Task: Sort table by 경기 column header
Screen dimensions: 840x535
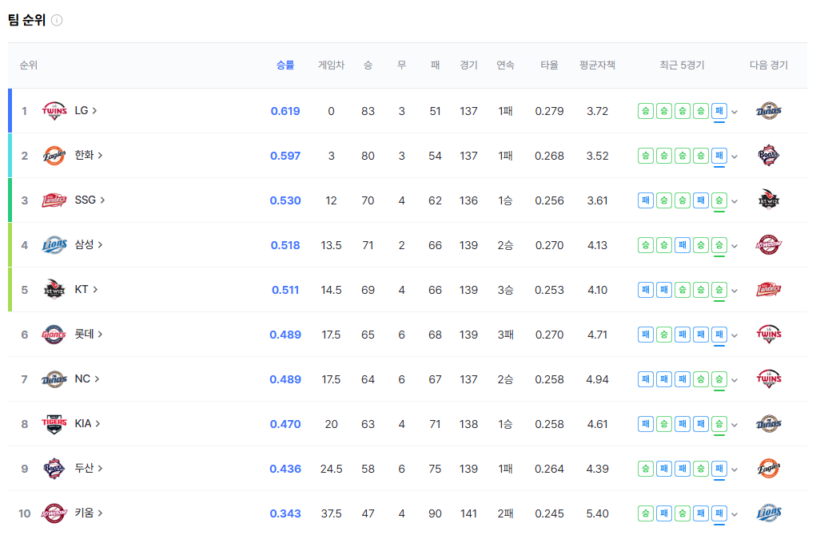Action: coord(468,65)
